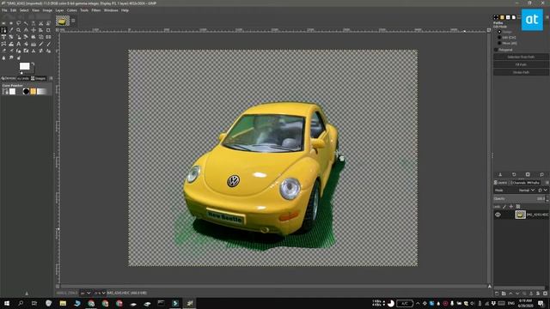Save tool preset in tool options

click(500, 174)
